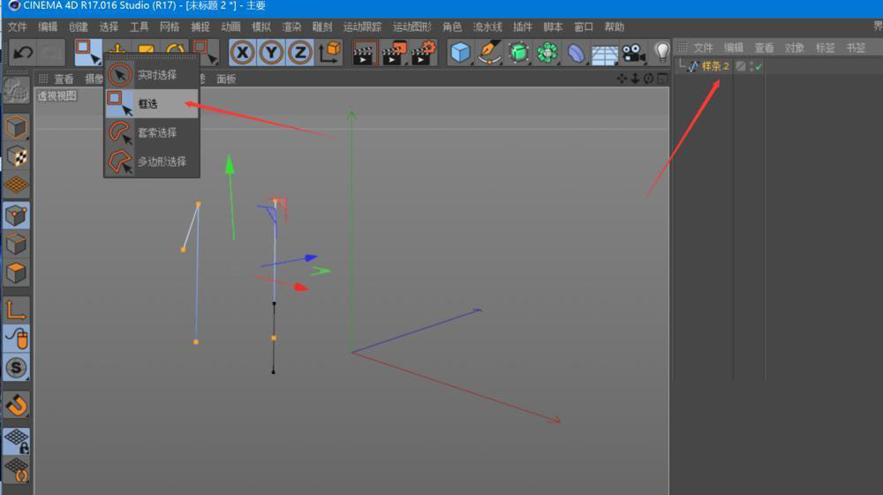Add a Light bulb object
Screen dimensions: 883x495
click(x=661, y=52)
